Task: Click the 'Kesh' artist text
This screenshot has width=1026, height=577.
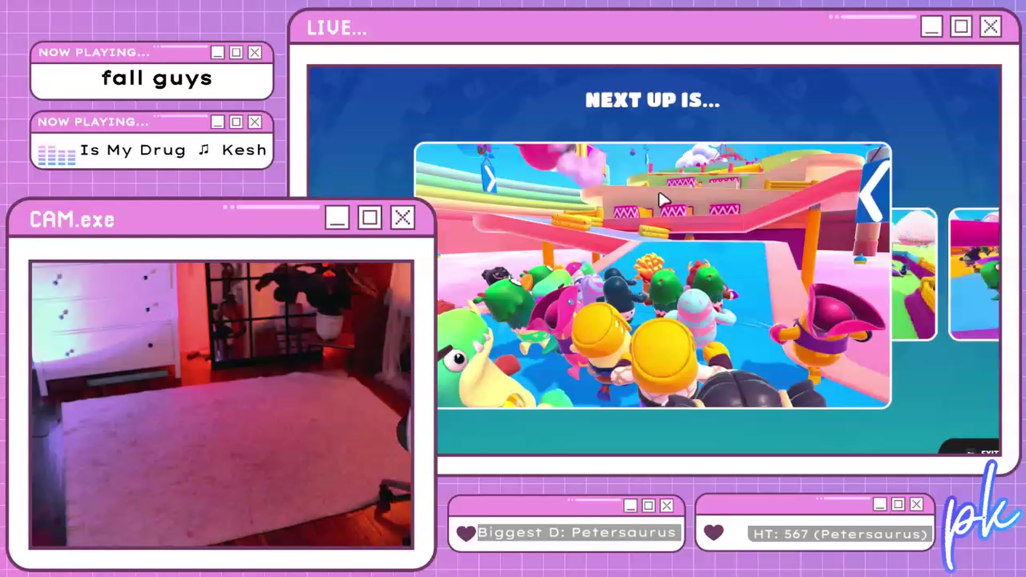Action: tap(244, 150)
